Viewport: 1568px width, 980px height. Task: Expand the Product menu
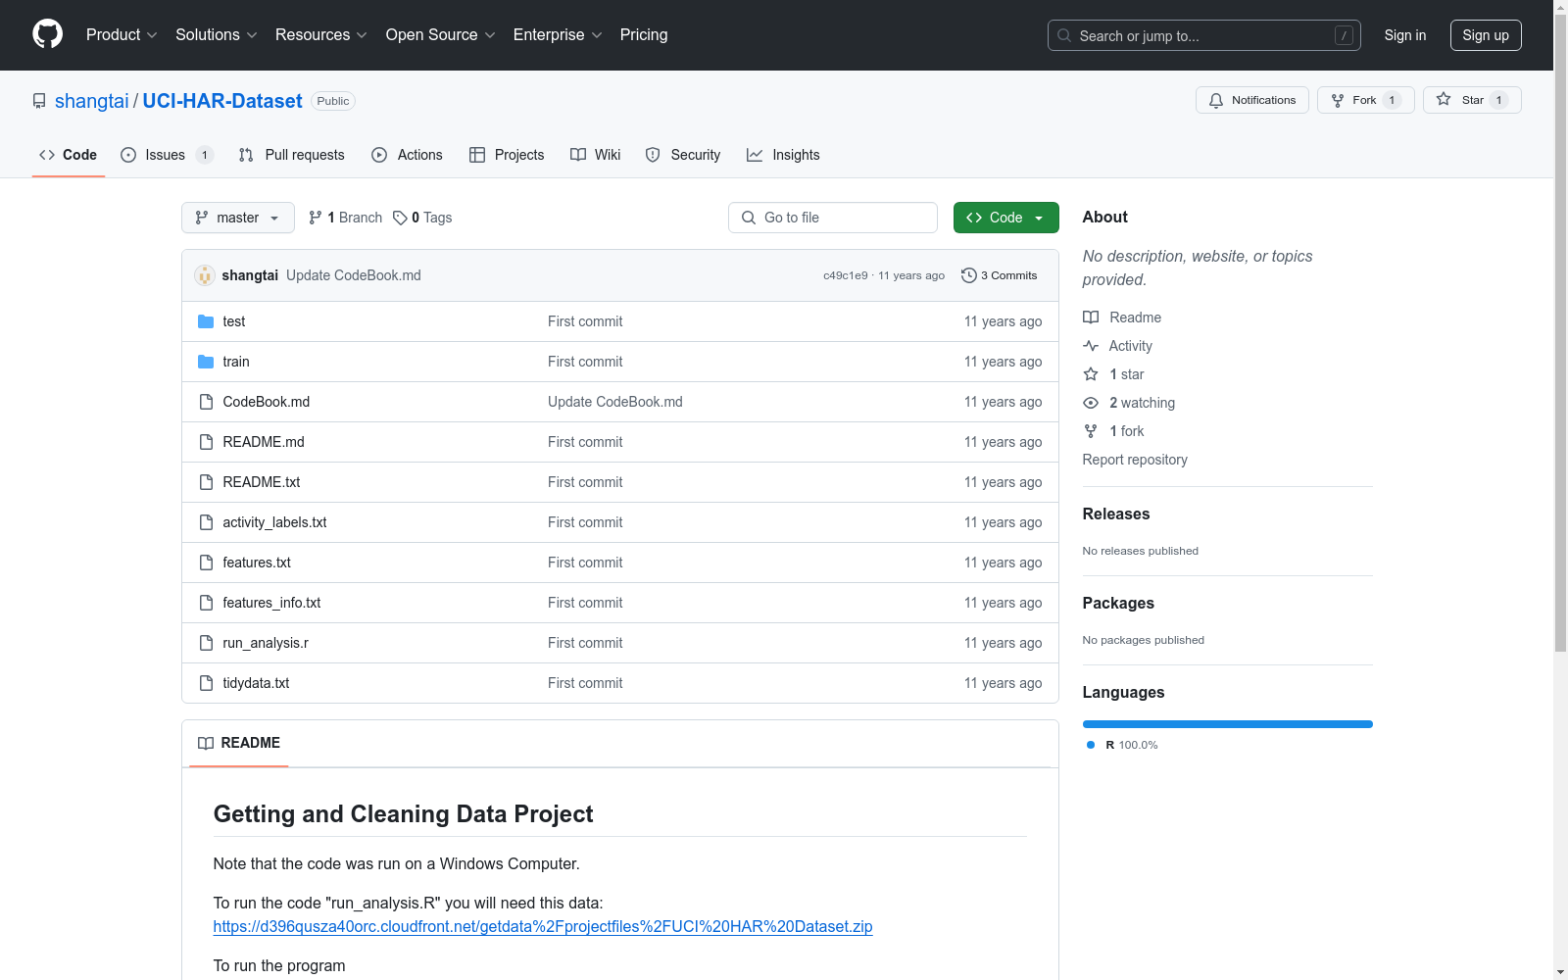(x=122, y=35)
